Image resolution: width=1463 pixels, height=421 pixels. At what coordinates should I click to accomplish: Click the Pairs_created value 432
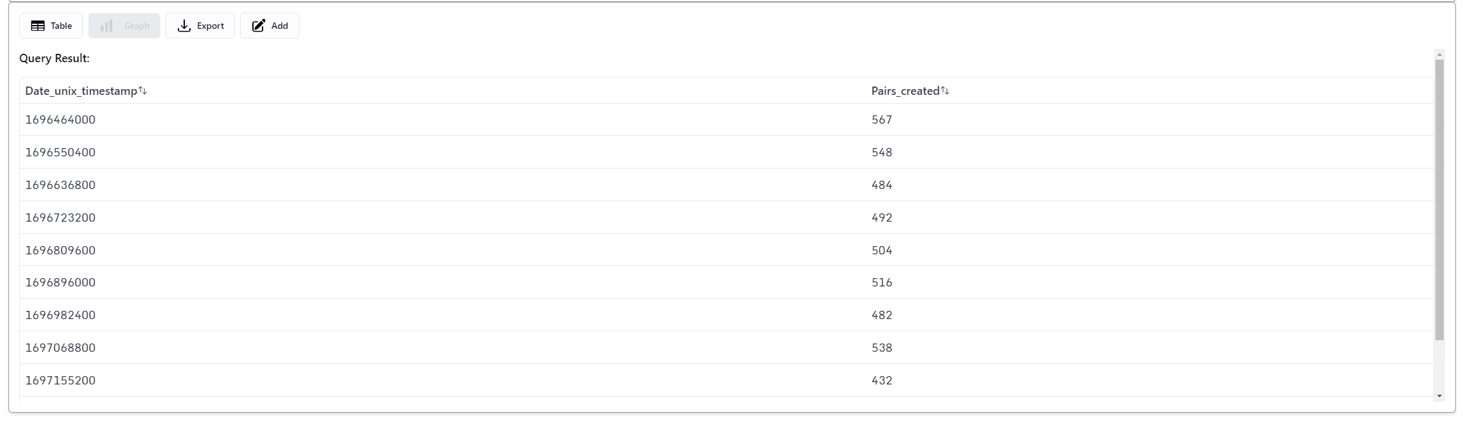[882, 381]
